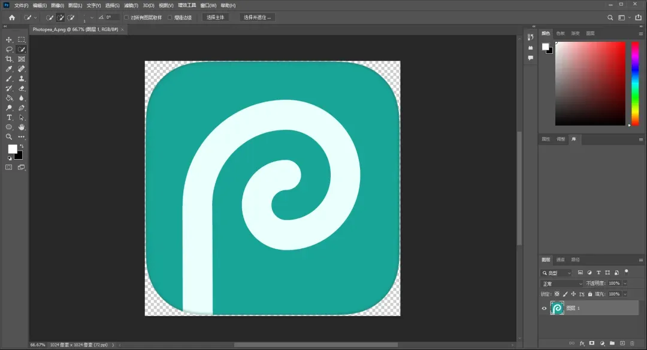Select the Paint Bucket tool
The image size is (647, 350).
point(8,98)
